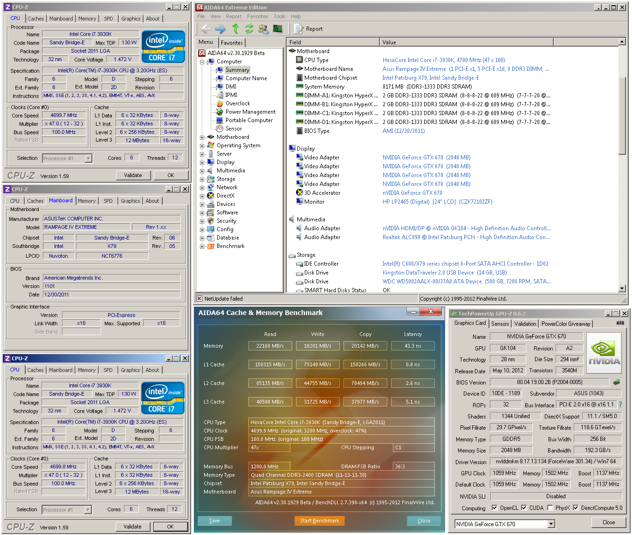The width and height of the screenshot is (632, 535).
Task: Click Save in the Cache & Memory Benchmark
Action: pos(214,521)
